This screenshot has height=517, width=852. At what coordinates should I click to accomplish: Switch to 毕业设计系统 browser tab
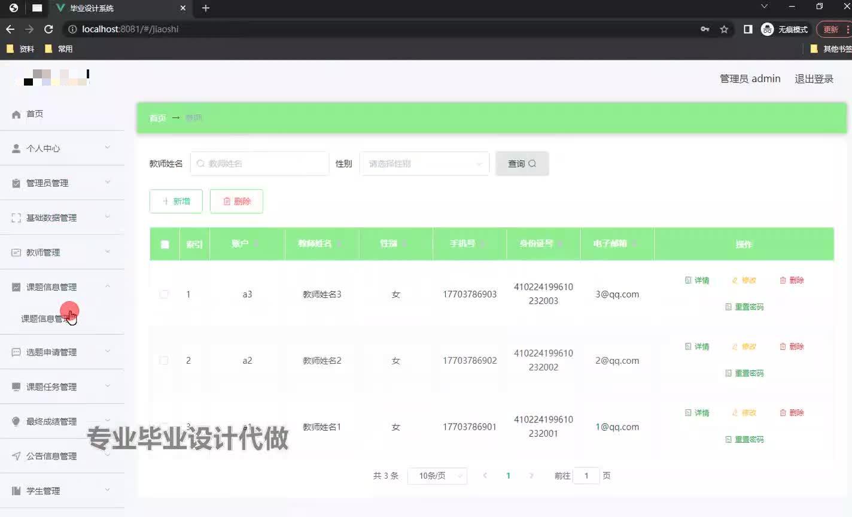(x=120, y=8)
